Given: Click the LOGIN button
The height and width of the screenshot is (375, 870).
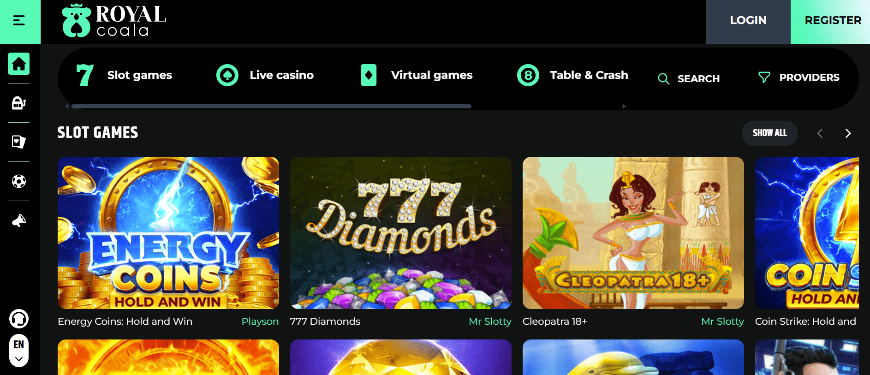Looking at the screenshot, I should 748,21.
